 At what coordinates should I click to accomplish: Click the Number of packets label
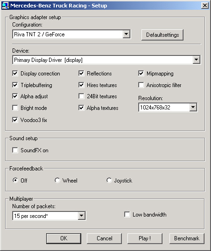point(34,206)
